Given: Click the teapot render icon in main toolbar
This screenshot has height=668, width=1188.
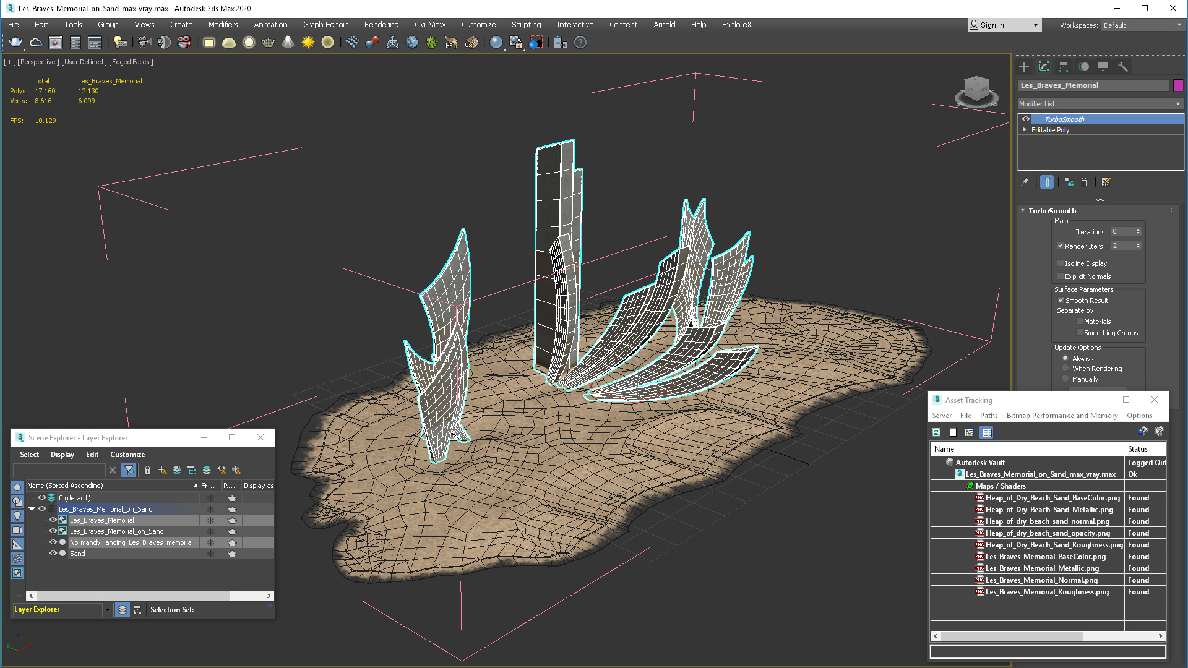Looking at the screenshot, I should [x=15, y=43].
